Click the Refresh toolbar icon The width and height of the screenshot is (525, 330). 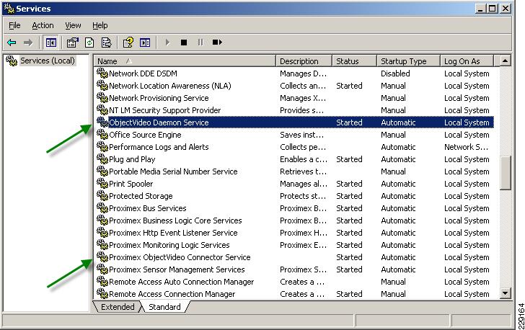[89, 43]
